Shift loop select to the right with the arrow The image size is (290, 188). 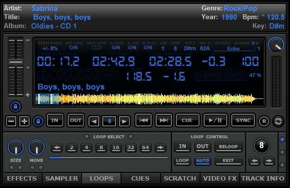click(161, 148)
